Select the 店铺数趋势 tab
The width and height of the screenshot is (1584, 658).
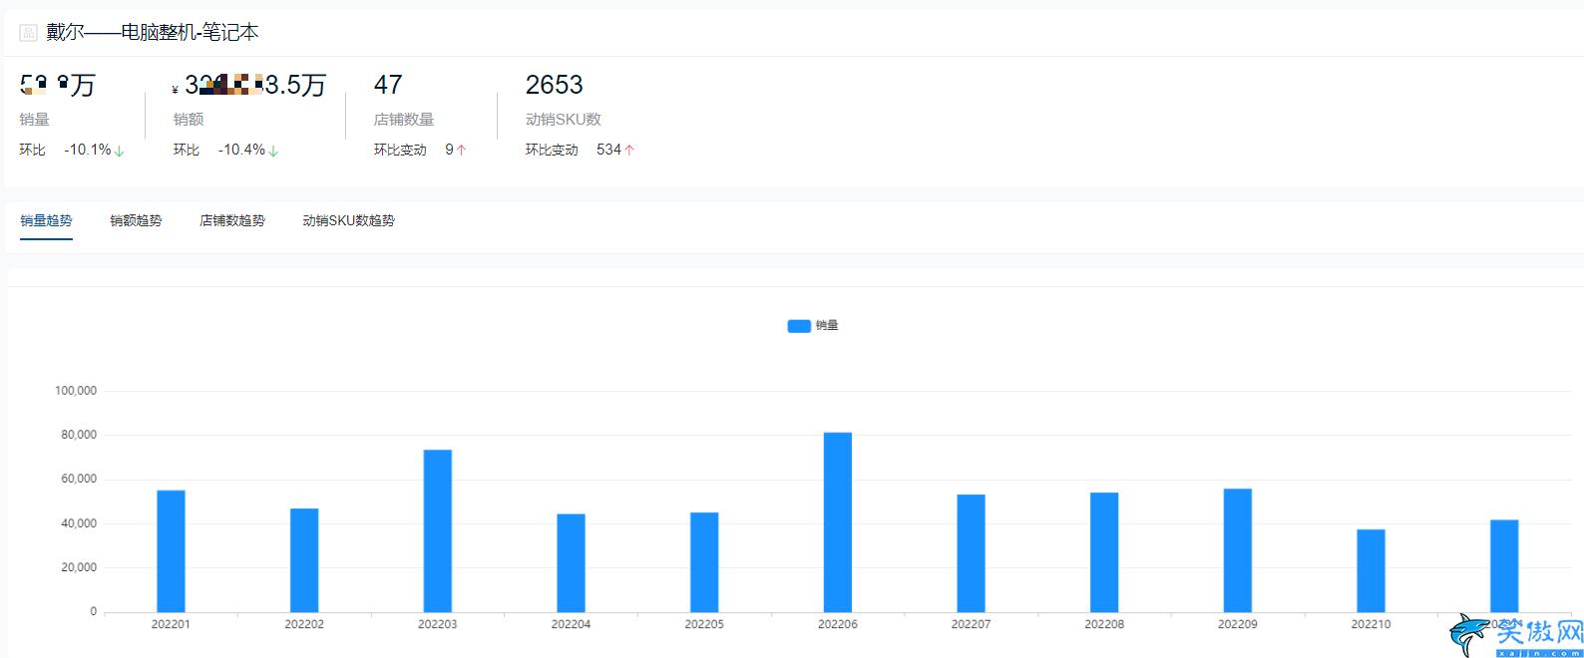pyautogui.click(x=232, y=220)
